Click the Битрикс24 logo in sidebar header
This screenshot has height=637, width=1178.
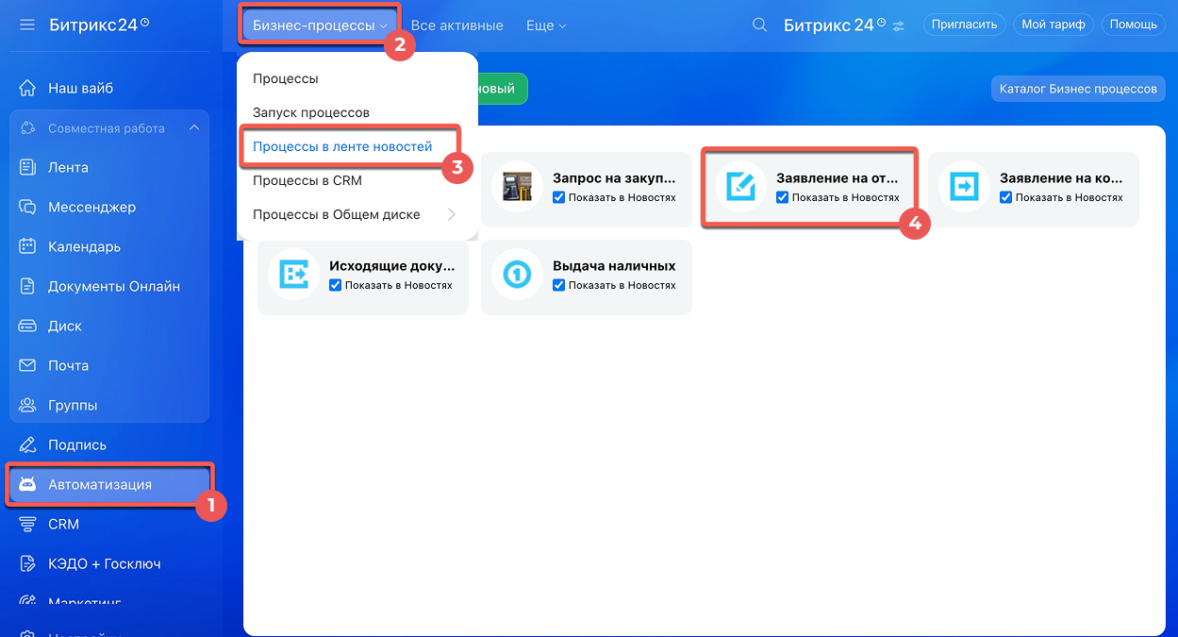click(x=99, y=25)
